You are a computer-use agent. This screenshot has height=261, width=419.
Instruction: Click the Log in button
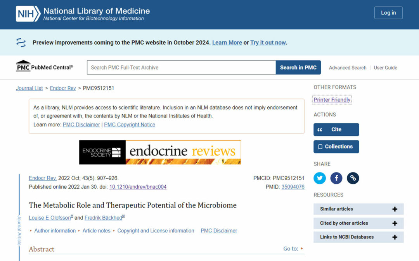coord(388,13)
